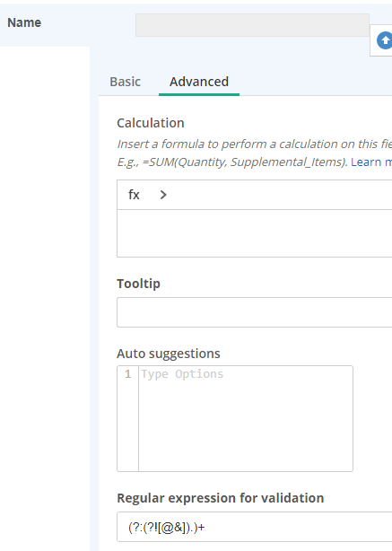Image resolution: width=392 pixels, height=551 pixels.
Task: Click the Name field label
Action: (24, 22)
